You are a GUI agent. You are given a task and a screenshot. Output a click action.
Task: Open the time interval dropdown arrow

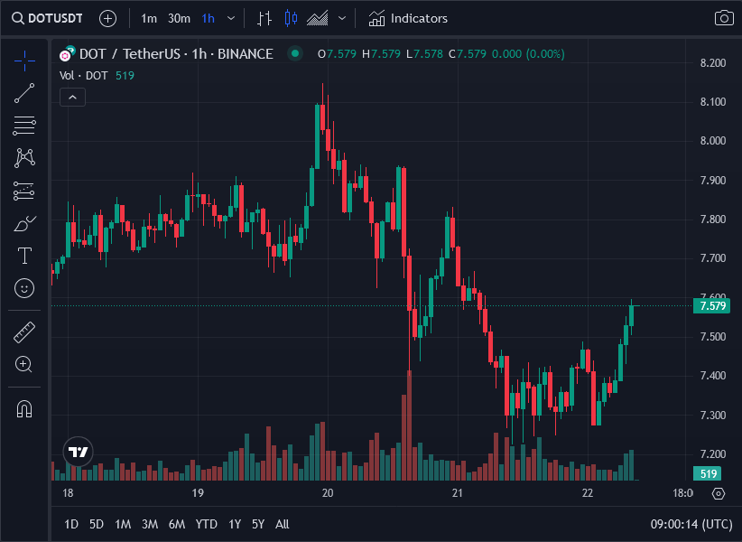230,18
